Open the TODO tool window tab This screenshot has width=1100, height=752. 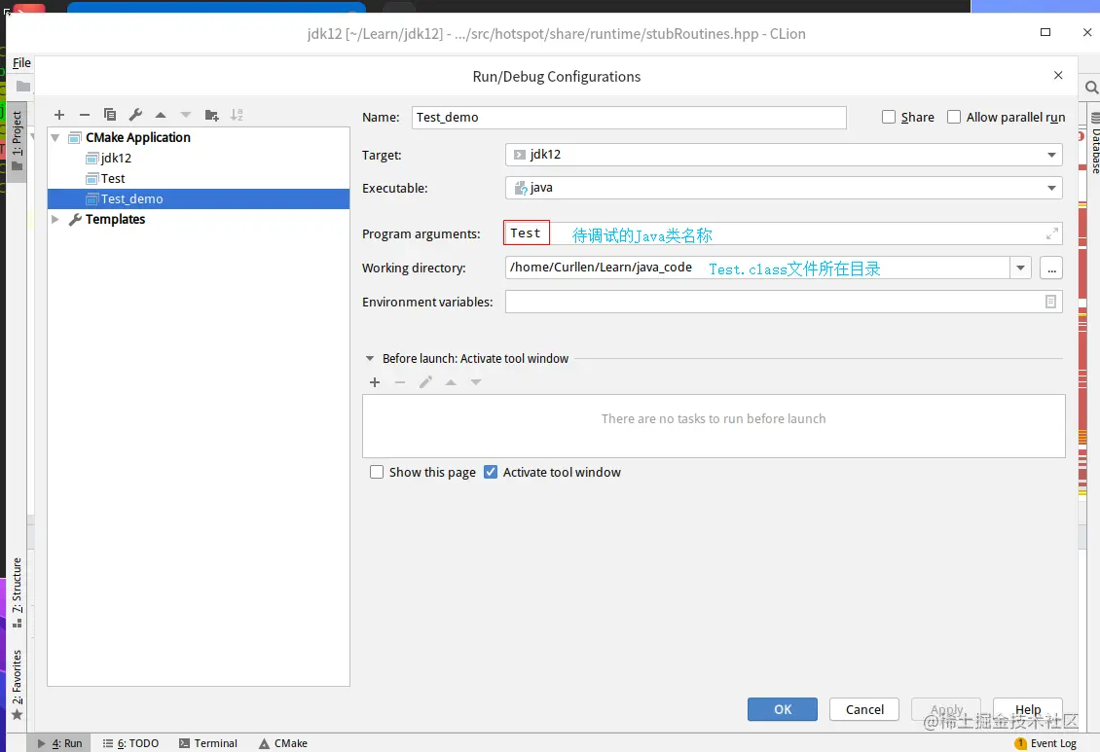pos(131,743)
